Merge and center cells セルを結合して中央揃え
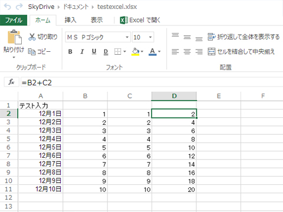This screenshot has width=283, height=212. click(x=241, y=52)
